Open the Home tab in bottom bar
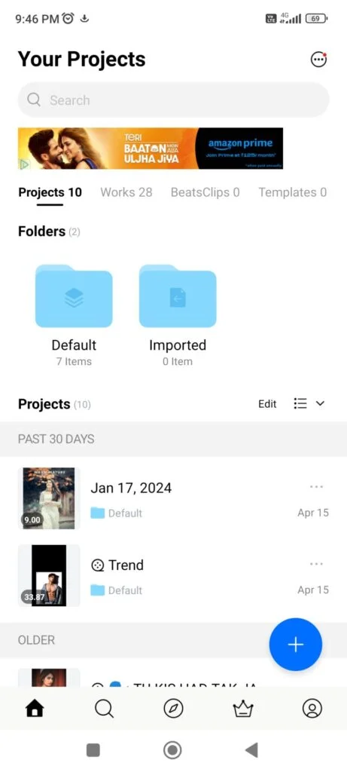This screenshot has height=772, width=347. coord(35,709)
